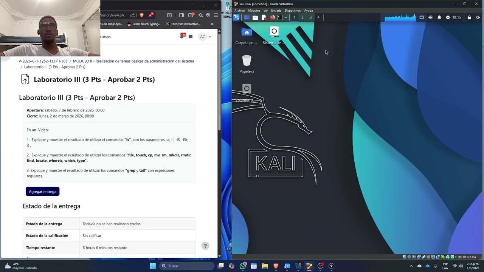Image resolution: width=484 pixels, height=272 pixels.
Task: Expand the AC user profile menu
Action: [x=205, y=37]
